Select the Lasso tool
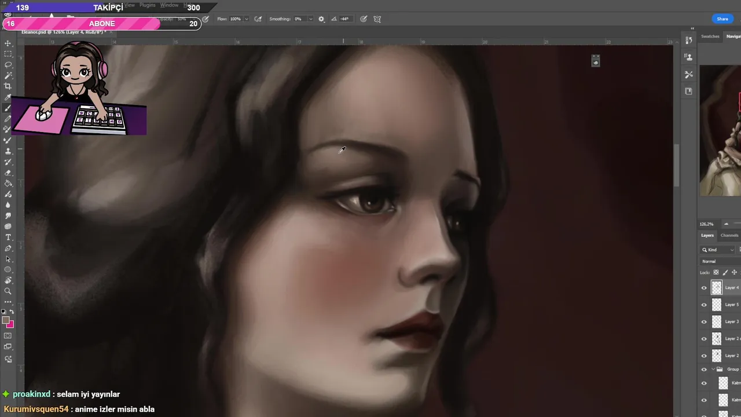Viewport: 741px width, 417px height. [x=8, y=65]
